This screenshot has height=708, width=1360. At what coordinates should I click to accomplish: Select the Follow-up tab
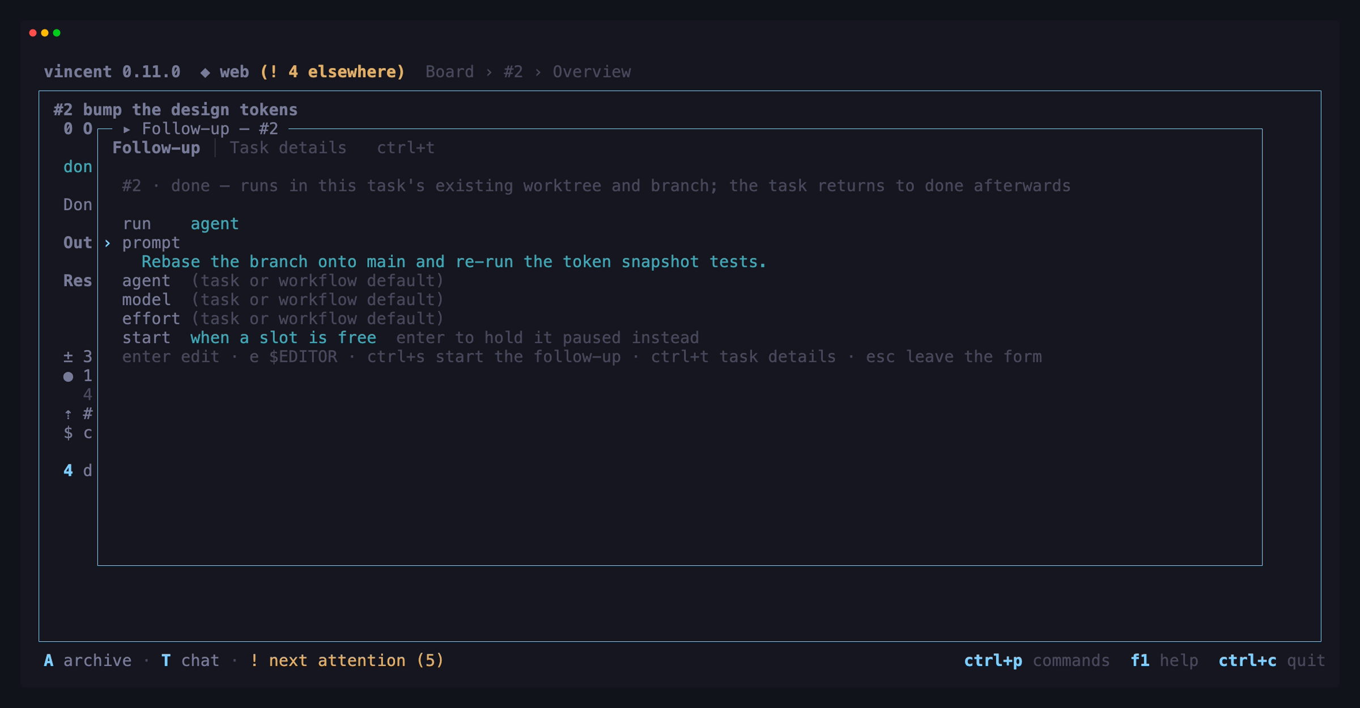pos(156,148)
